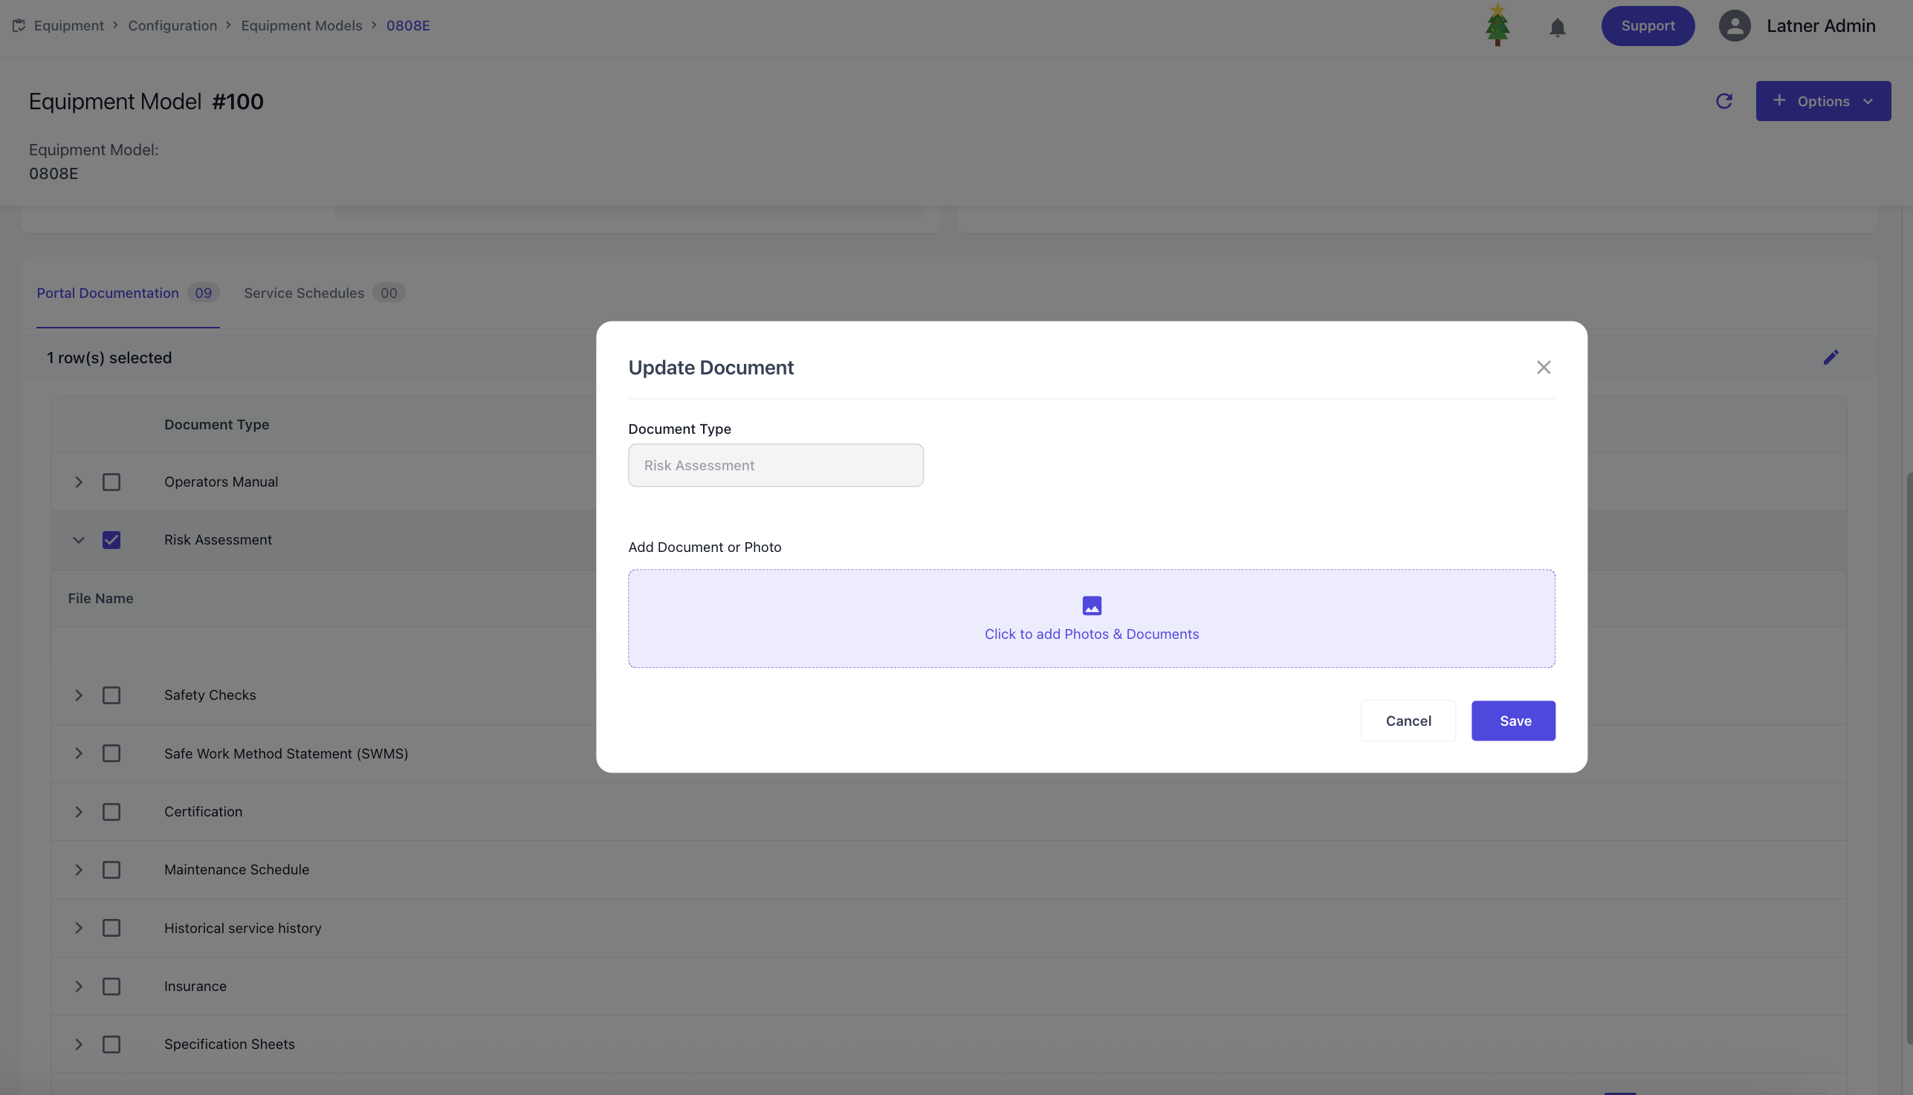Close the Update Document dialog
The image size is (1913, 1095).
click(x=1543, y=367)
